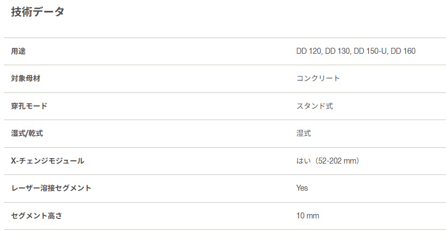The width and height of the screenshot is (446, 238).
Task: Click the 技術データ heading
Action: click(38, 11)
